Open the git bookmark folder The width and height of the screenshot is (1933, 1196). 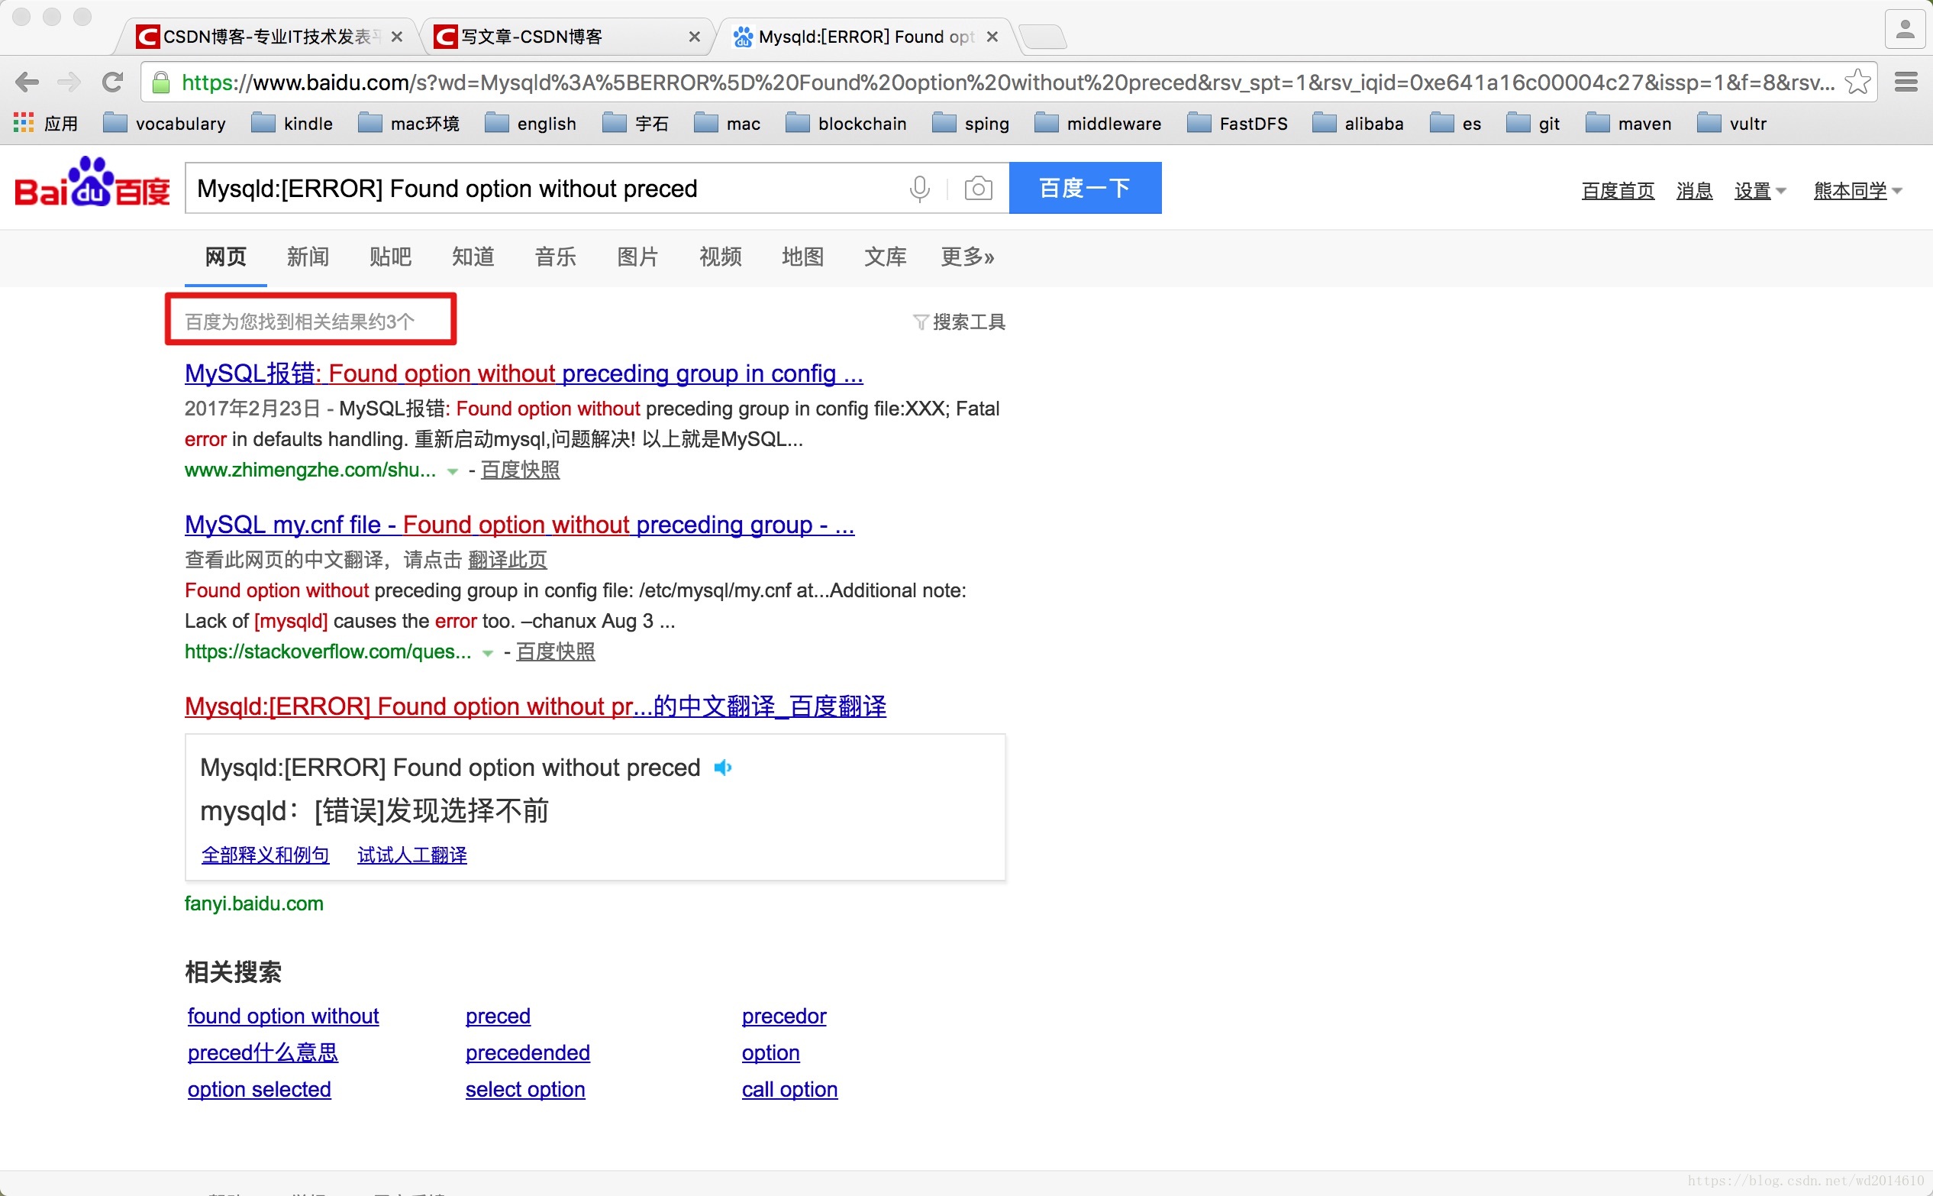(1532, 124)
